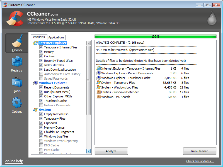The width and height of the screenshot is (223, 167).
Task: Uncheck Recently Typed URLs checkbox
Action: tap(41, 60)
